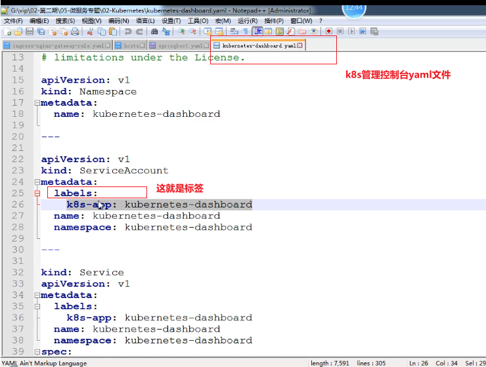Open the 工具(O) menu
The image size is (486, 367).
(198, 21)
